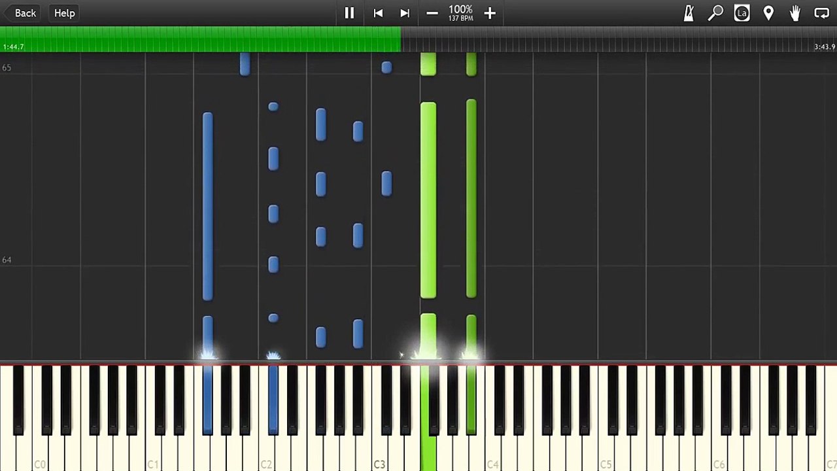Play the C3 piano key
Image resolution: width=837 pixels, height=471 pixels.
click(x=379, y=451)
